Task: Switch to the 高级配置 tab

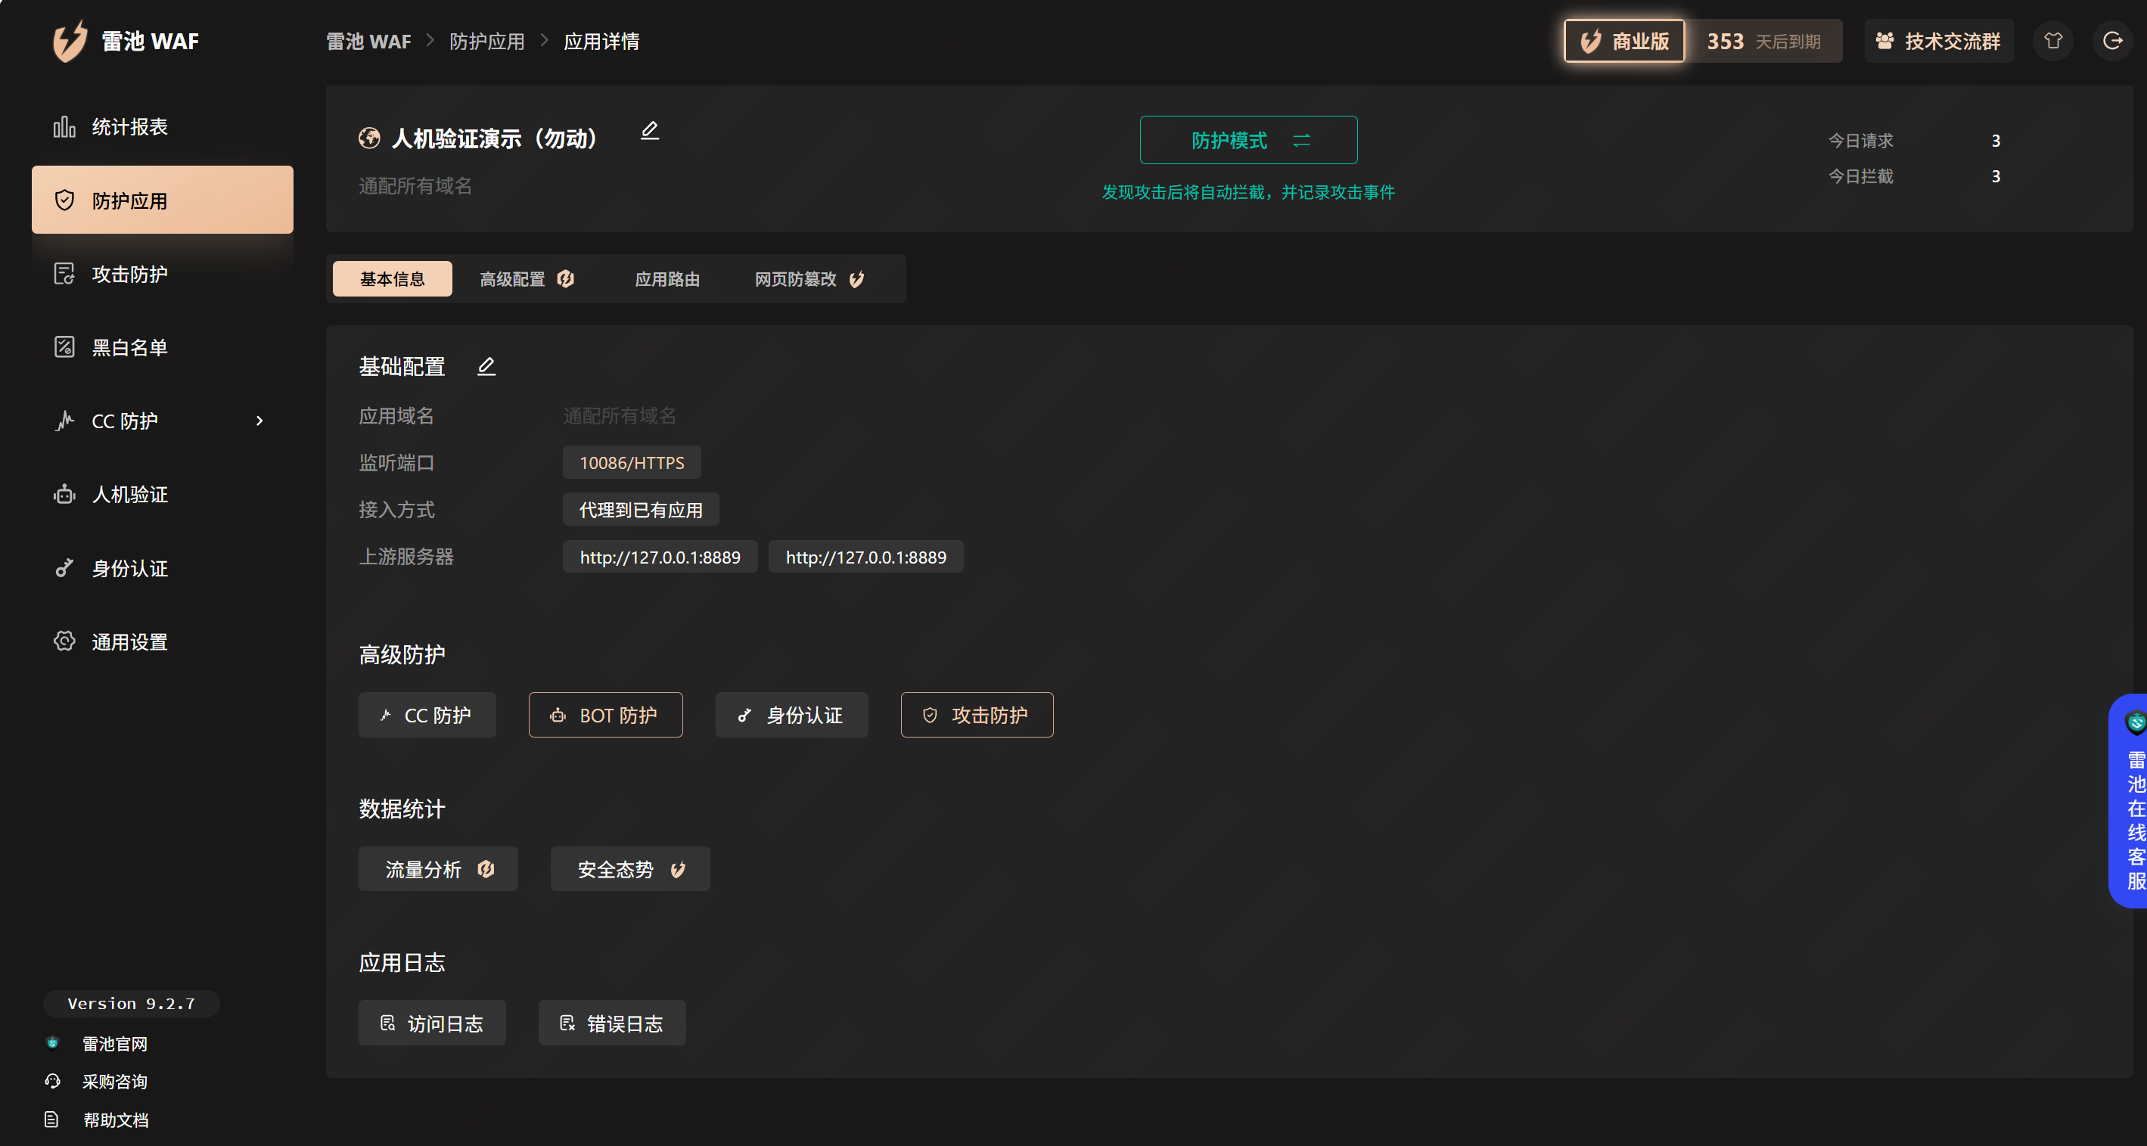Action: pos(527,279)
